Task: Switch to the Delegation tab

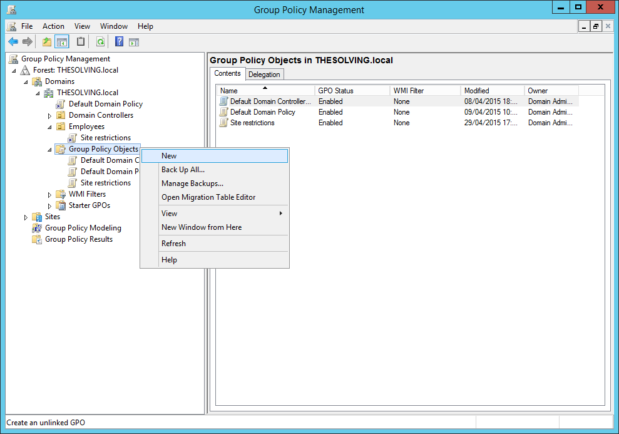Action: 264,75
